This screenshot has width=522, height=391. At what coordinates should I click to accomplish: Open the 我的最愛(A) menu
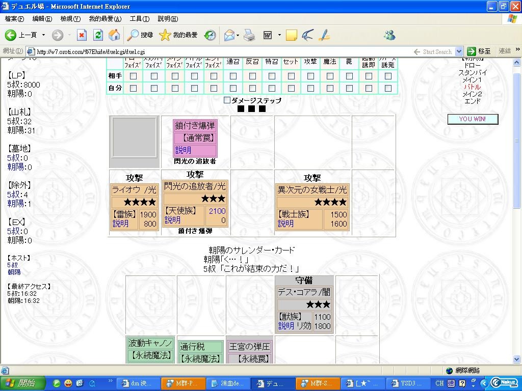105,19
